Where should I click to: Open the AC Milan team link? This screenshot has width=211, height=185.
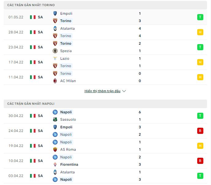click(68, 81)
